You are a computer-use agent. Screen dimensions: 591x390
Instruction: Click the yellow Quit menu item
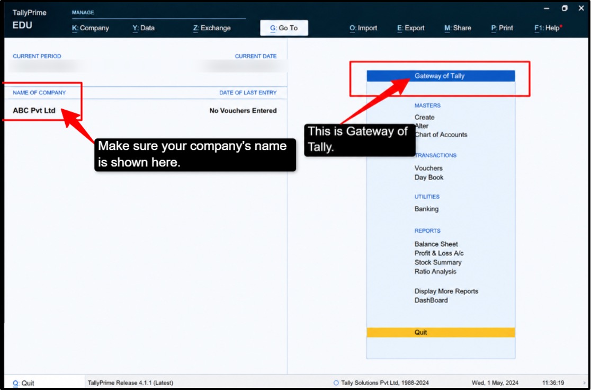(x=441, y=332)
